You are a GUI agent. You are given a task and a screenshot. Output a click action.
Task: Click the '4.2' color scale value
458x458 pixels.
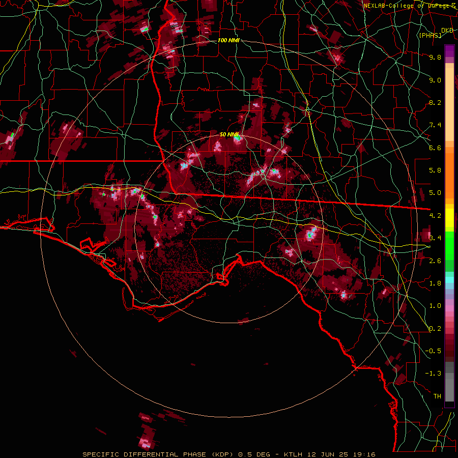click(x=435, y=216)
